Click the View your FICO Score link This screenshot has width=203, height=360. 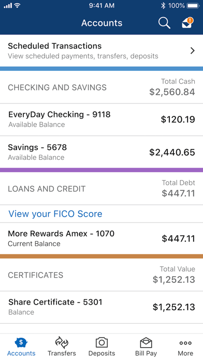(55, 214)
